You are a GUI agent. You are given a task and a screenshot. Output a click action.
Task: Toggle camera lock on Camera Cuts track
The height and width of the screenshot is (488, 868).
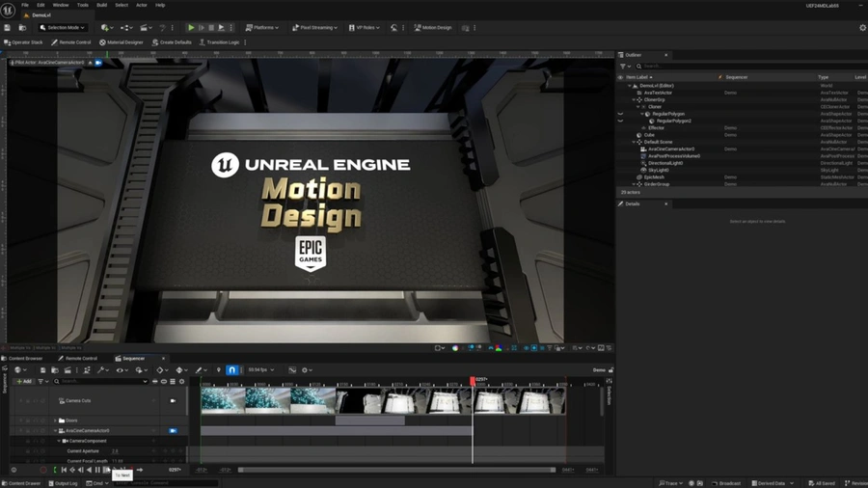[173, 400]
